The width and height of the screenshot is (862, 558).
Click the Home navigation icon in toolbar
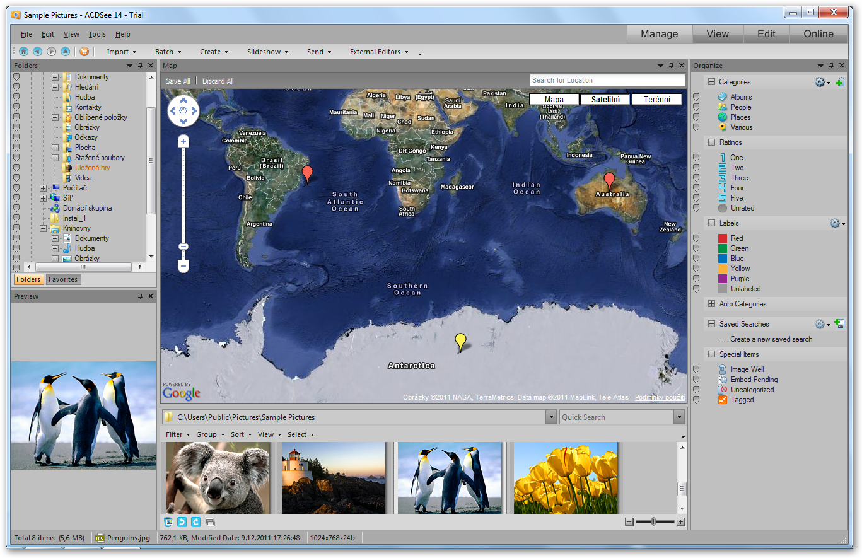23,52
